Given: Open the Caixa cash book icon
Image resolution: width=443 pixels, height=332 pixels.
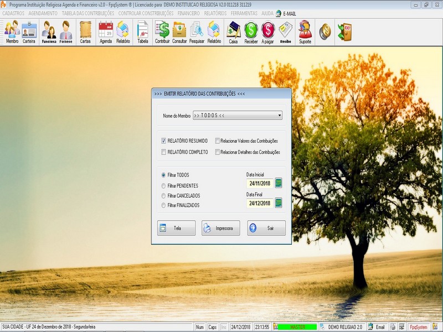Looking at the screenshot, I should (233, 32).
